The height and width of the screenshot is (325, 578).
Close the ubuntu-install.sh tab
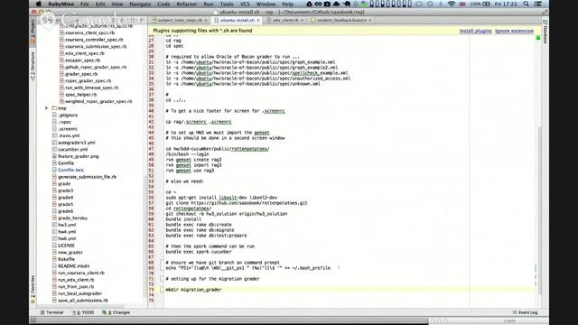(x=258, y=20)
